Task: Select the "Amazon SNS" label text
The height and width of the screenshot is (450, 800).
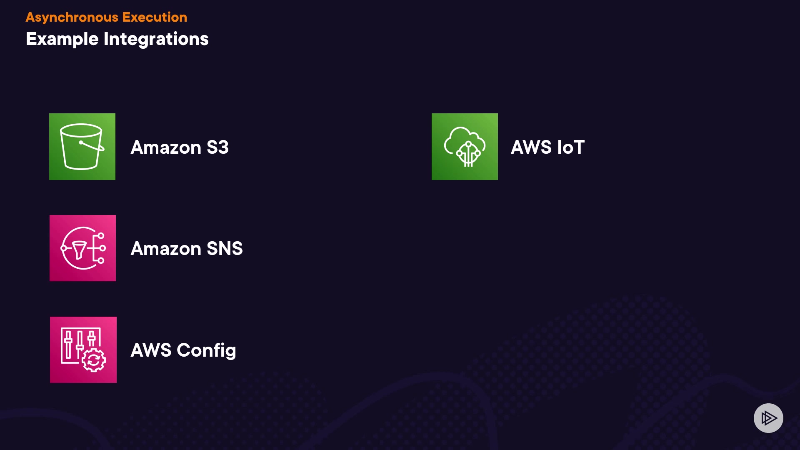Action: (187, 249)
